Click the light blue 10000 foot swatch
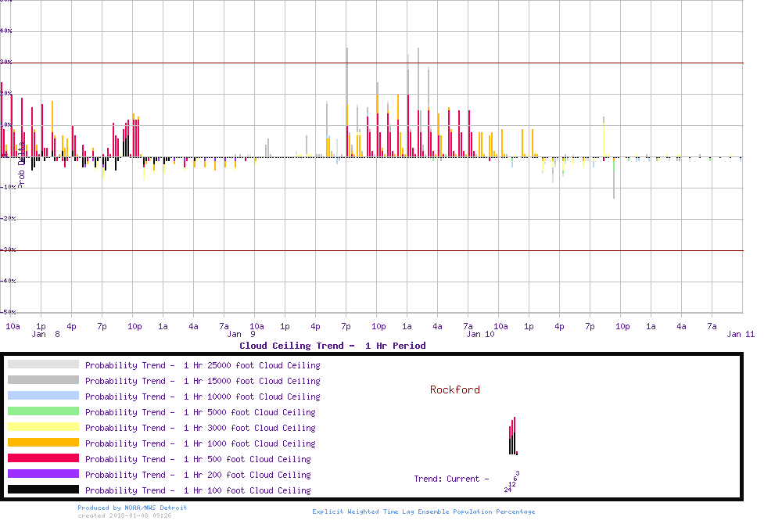This screenshot has width=782, height=524. tap(43, 396)
